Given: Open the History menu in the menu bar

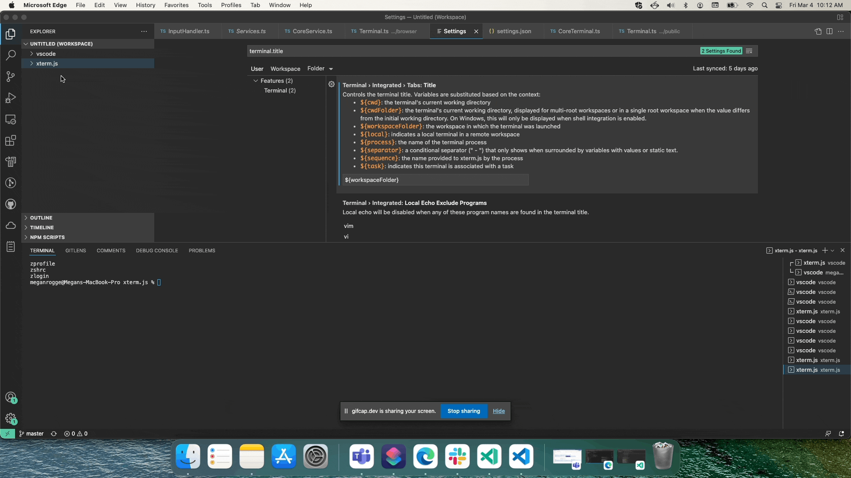Looking at the screenshot, I should pyautogui.click(x=145, y=5).
